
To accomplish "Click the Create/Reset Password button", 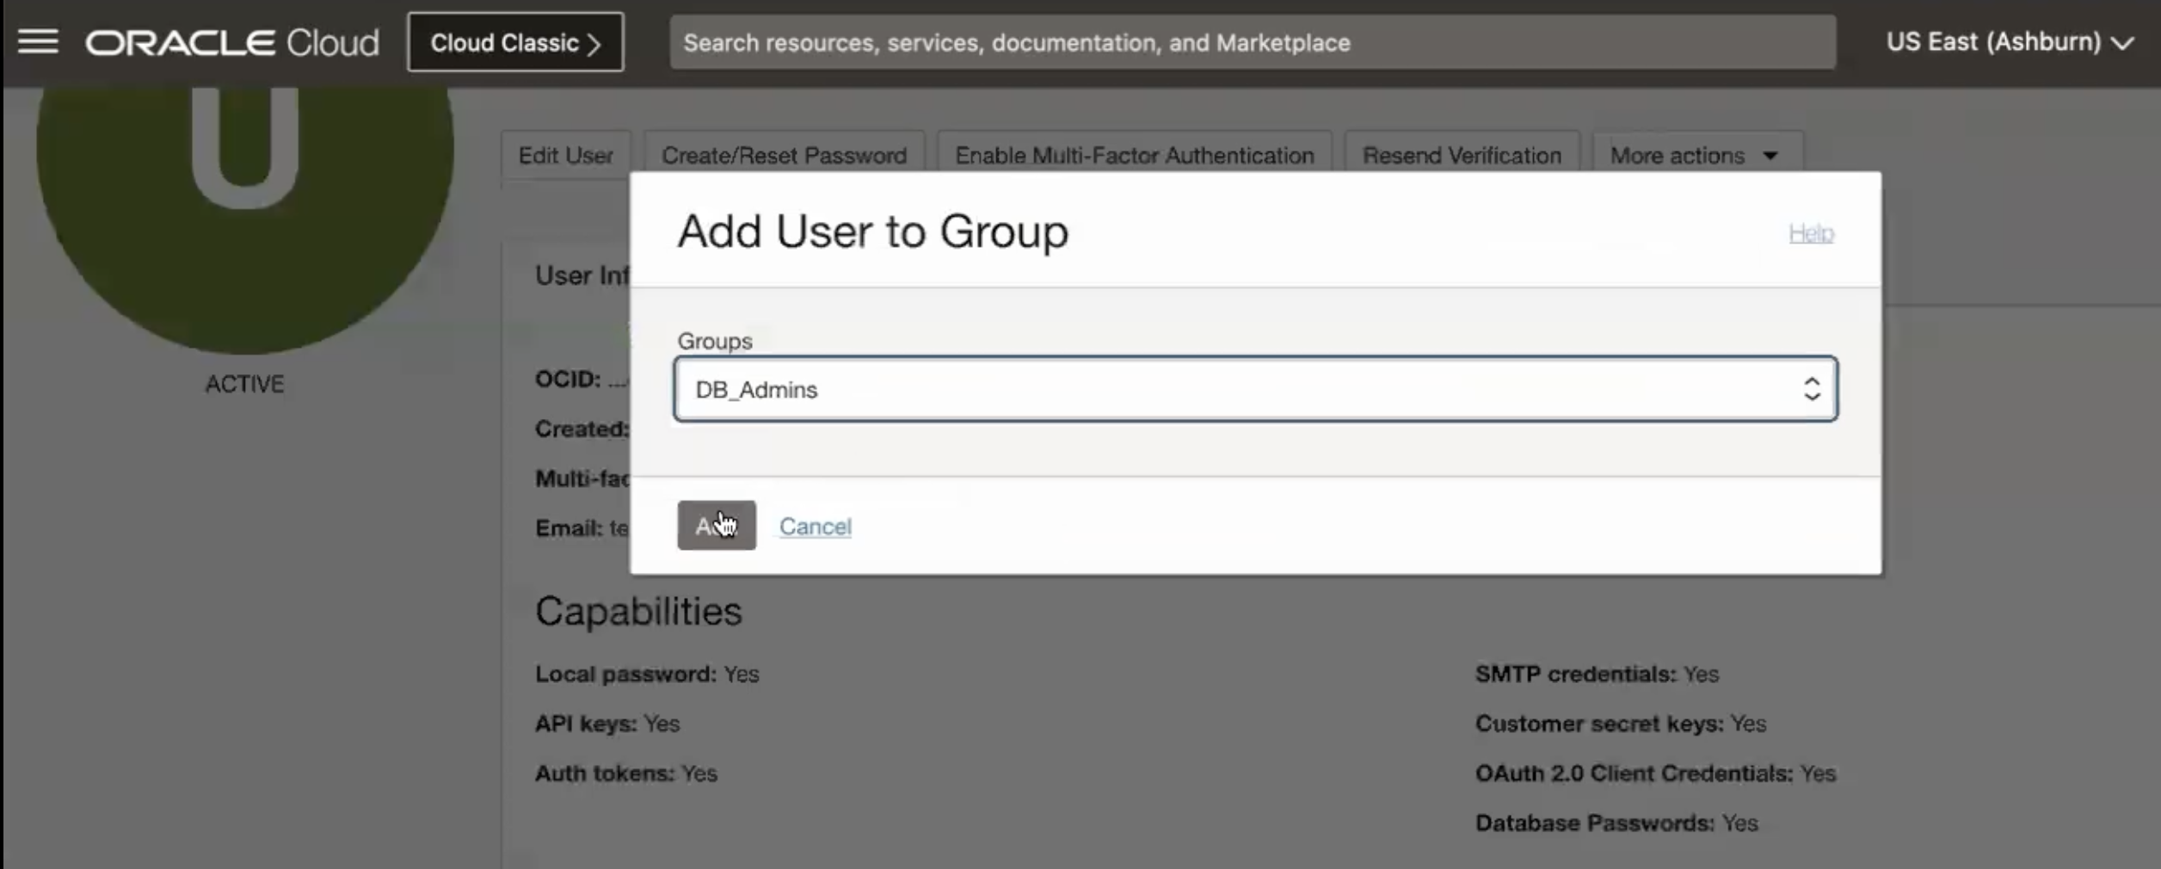I will coord(784,155).
